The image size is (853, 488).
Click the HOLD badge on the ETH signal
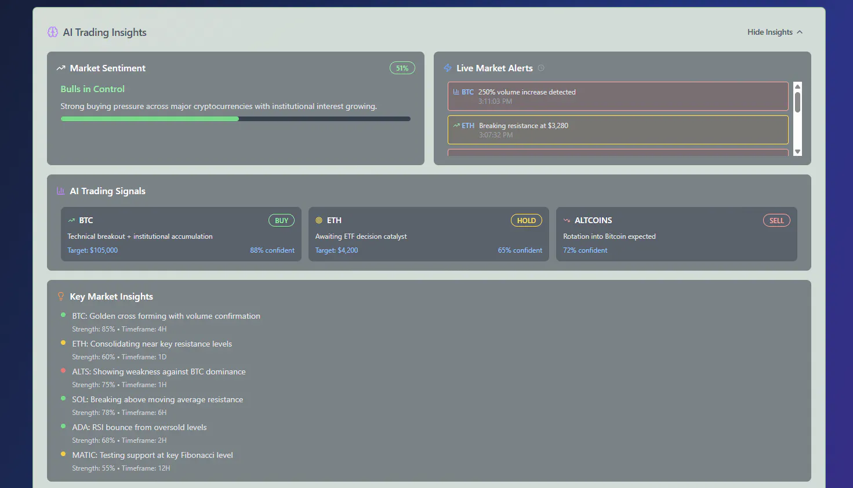pyautogui.click(x=526, y=220)
